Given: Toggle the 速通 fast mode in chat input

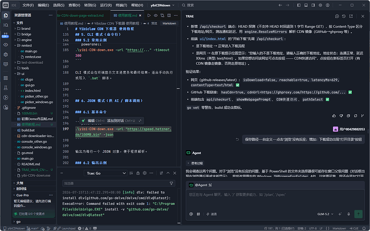Looking at the screenshot, I should click(x=211, y=214).
